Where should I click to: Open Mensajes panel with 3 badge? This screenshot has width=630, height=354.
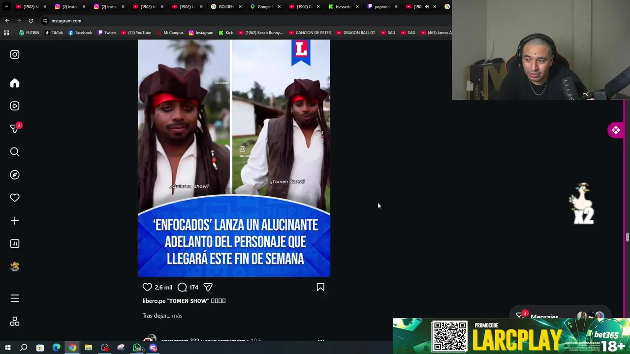(x=560, y=315)
